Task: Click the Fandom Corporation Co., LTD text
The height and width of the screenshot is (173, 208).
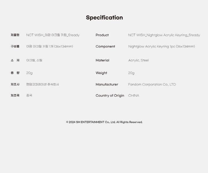Action: tap(152, 84)
